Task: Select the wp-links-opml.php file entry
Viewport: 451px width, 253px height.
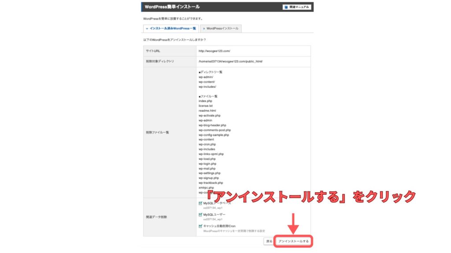Action: click(211, 154)
